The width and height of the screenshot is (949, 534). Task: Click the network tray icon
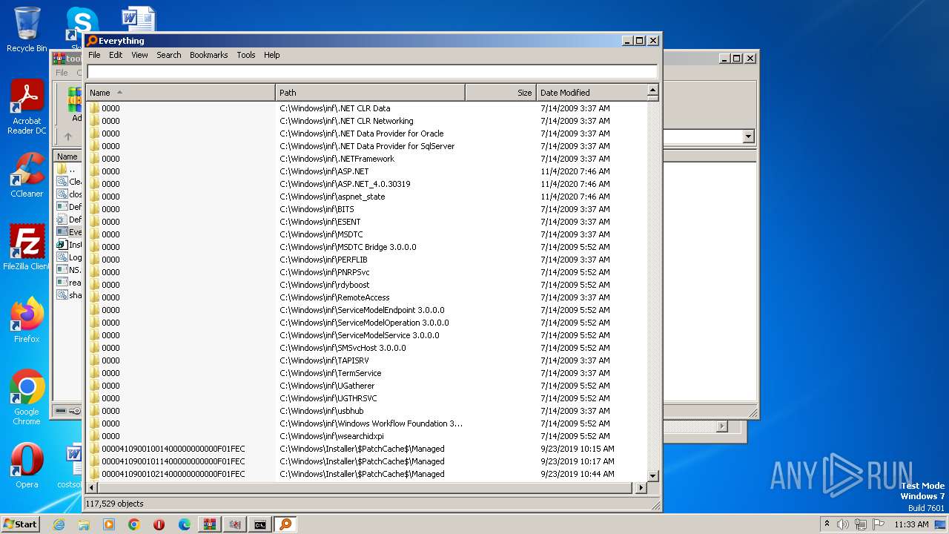(860, 524)
